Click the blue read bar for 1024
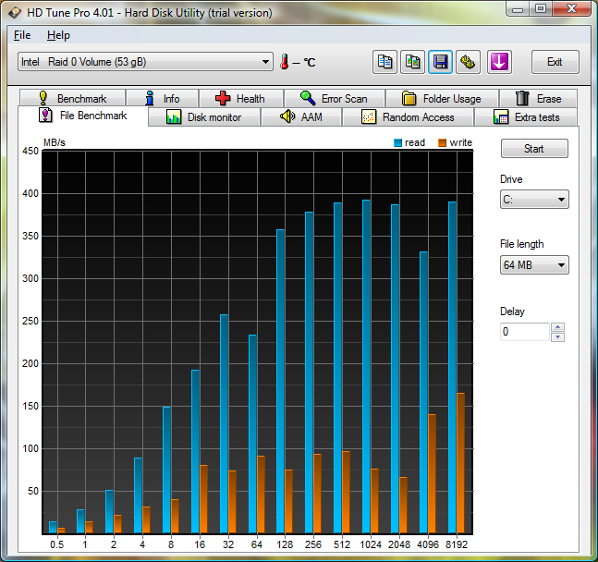 367,366
